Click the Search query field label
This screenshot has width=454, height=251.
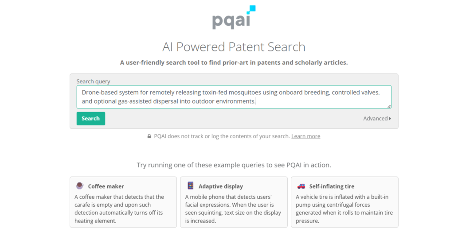93,81
